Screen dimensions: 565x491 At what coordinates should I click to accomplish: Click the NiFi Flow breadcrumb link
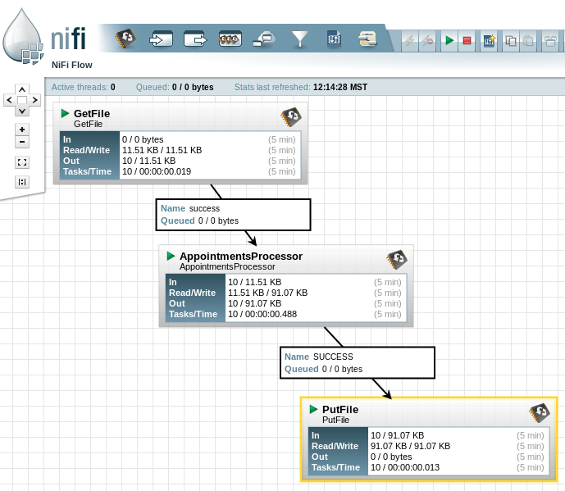point(71,65)
